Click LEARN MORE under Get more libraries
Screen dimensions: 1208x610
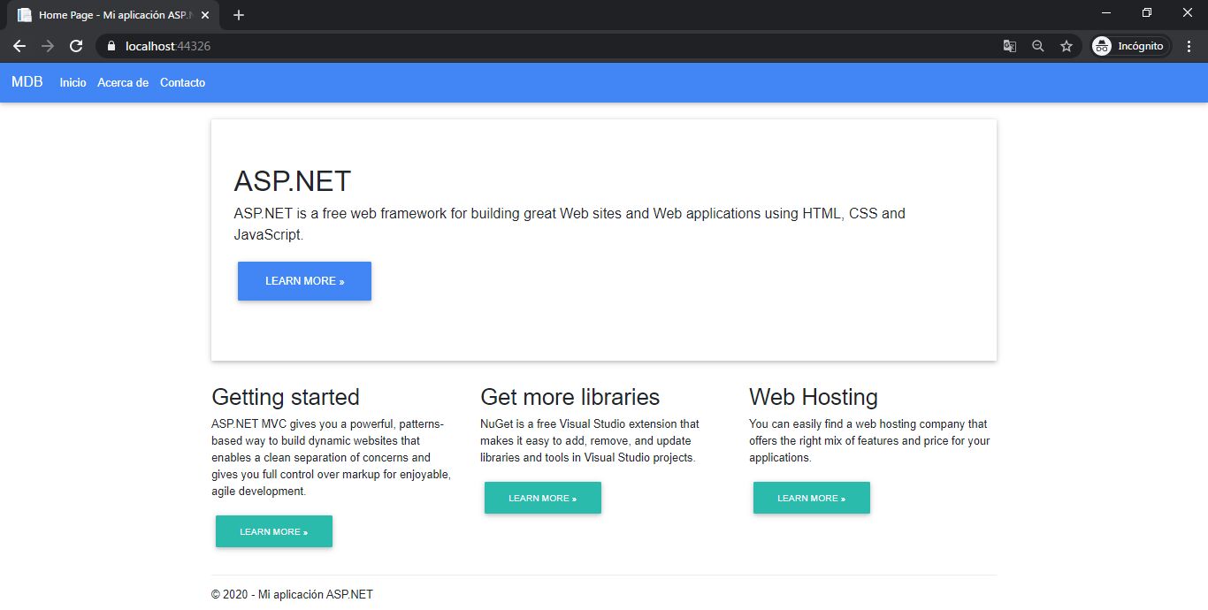click(x=543, y=498)
